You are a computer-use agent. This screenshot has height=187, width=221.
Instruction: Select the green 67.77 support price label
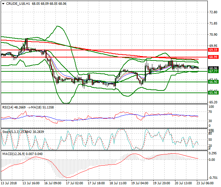213,71
